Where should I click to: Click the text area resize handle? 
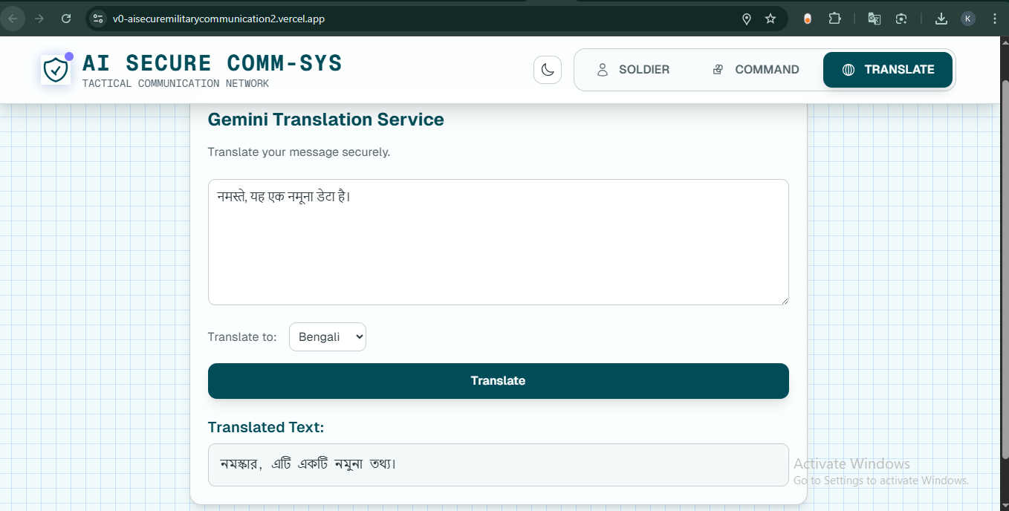[x=784, y=300]
